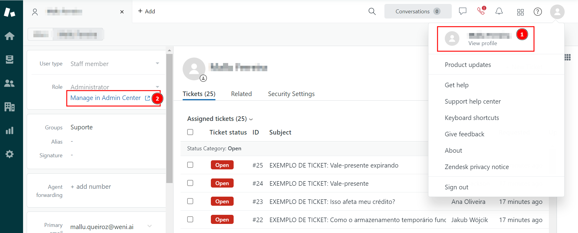Open the Zendesk Home view
Viewport: 578px width, 233px height.
pos(9,36)
